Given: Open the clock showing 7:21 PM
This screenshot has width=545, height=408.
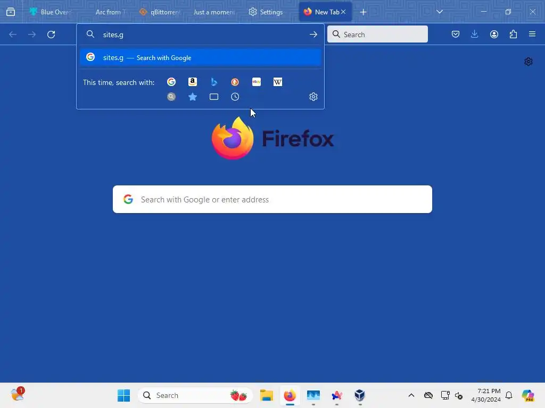Looking at the screenshot, I should (x=486, y=395).
